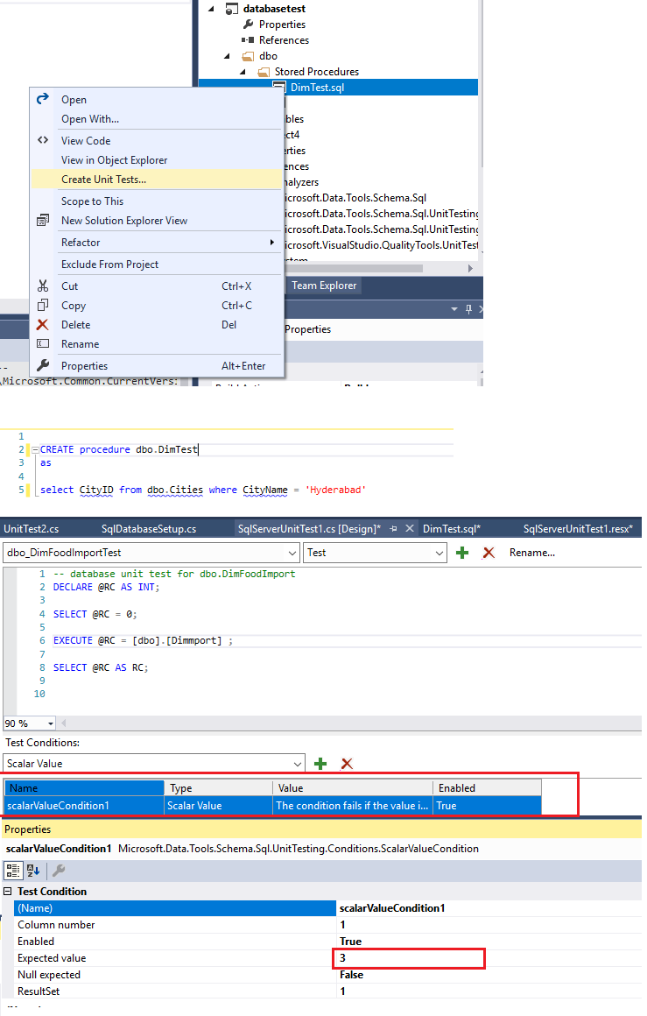The image size is (647, 1016).
Task: Click the Type column header in conditions grid
Action: [218, 788]
